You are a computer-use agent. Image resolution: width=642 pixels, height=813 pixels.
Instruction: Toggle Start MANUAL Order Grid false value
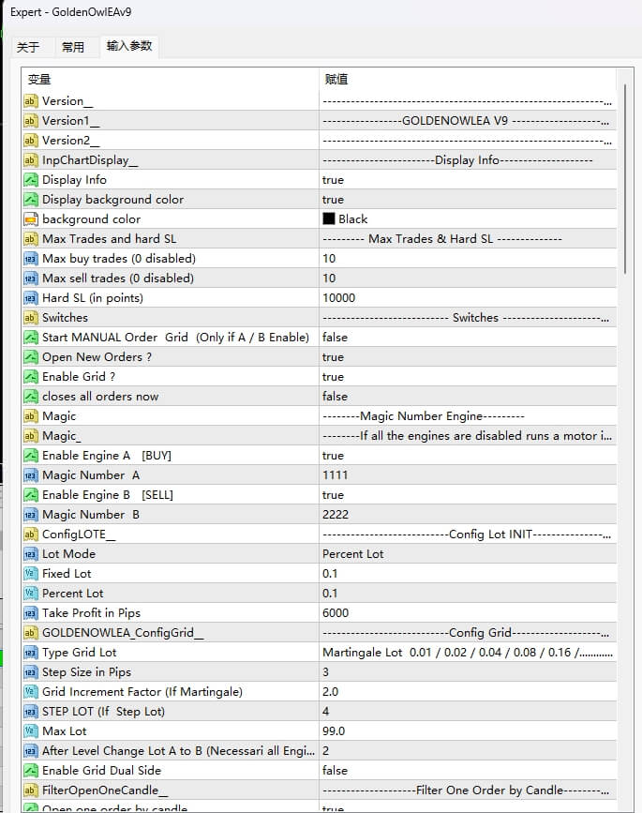coord(468,338)
